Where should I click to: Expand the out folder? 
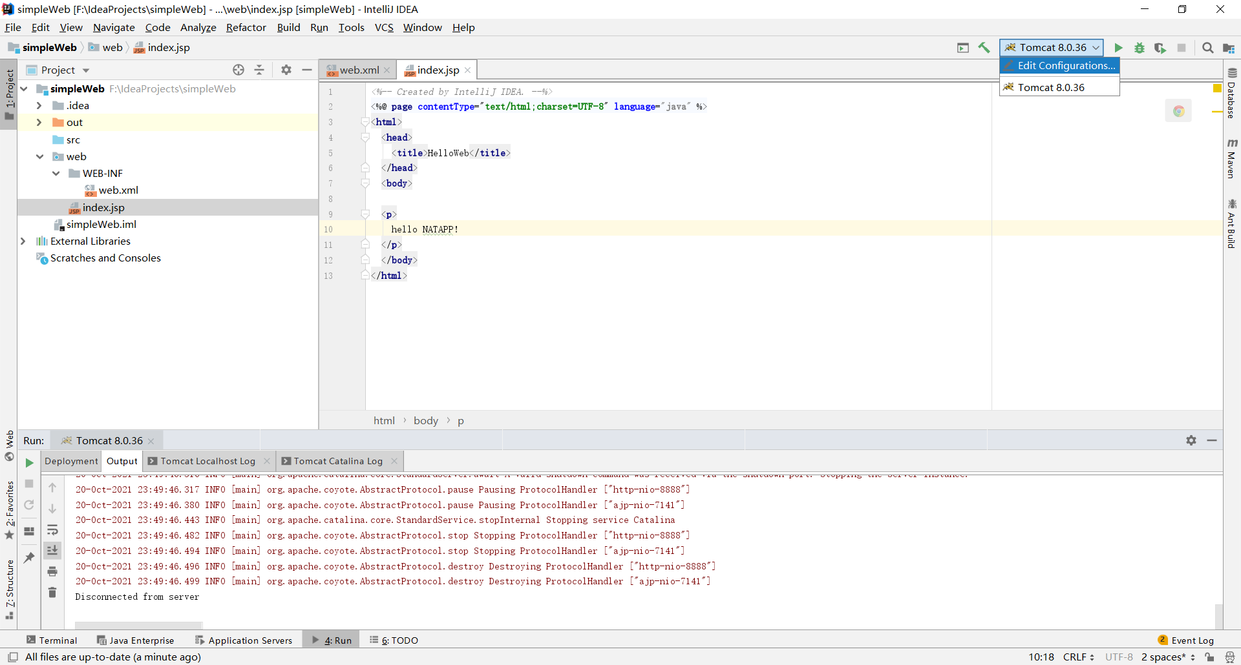(x=39, y=122)
